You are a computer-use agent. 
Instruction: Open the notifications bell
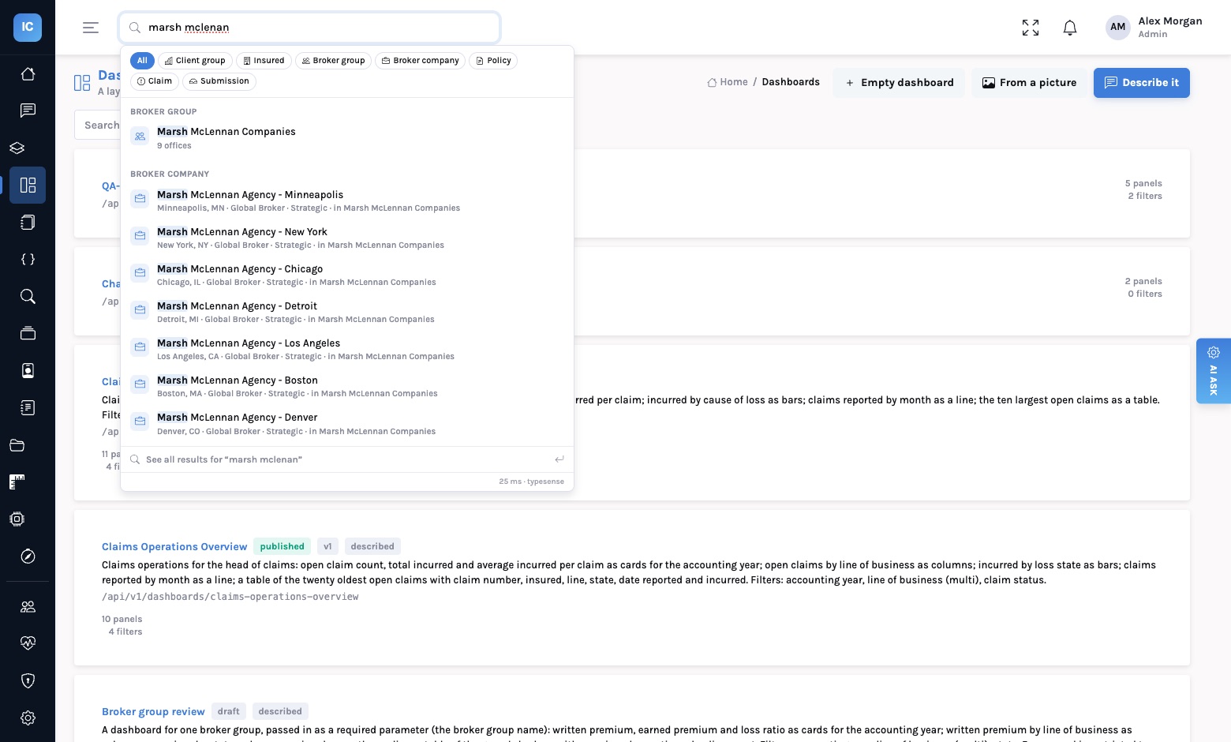(x=1070, y=28)
